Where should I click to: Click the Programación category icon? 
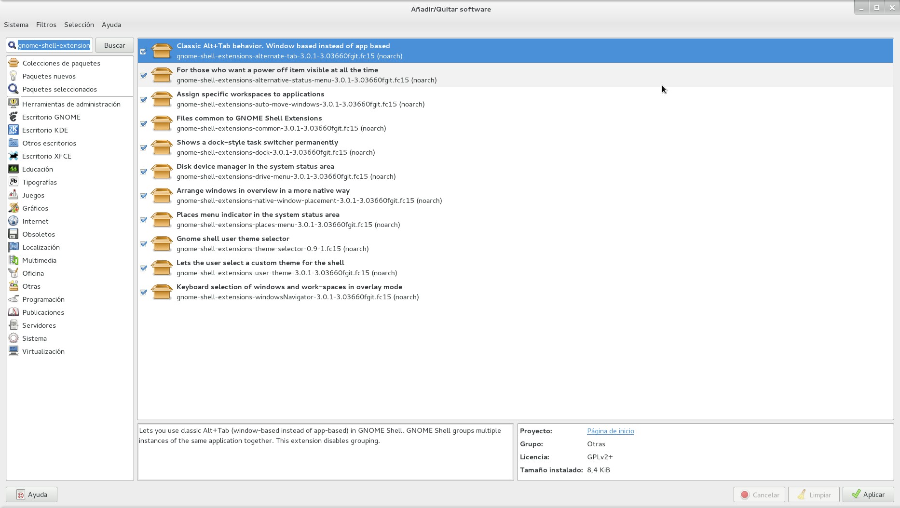tap(14, 299)
